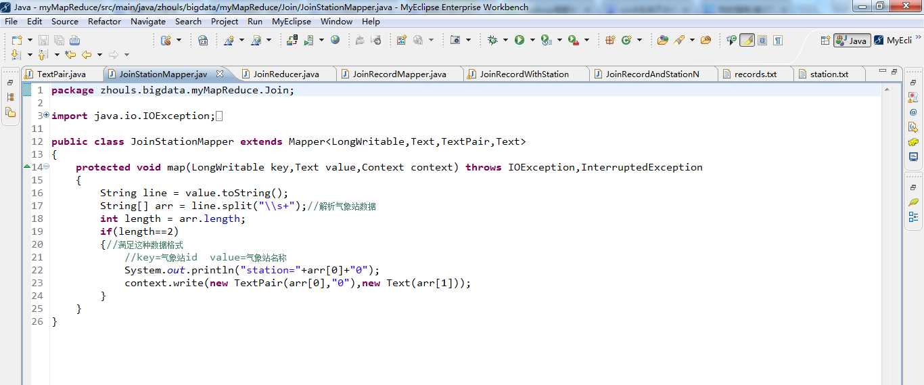Open the Window menu
Viewport: 924px width, 385px height.
click(x=336, y=21)
